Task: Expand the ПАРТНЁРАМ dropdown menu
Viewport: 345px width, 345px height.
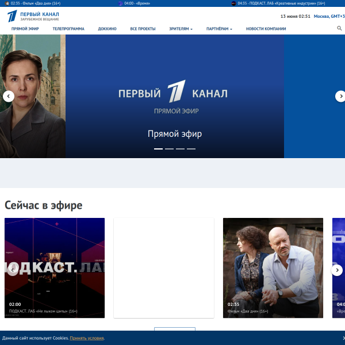Action: coord(219,29)
